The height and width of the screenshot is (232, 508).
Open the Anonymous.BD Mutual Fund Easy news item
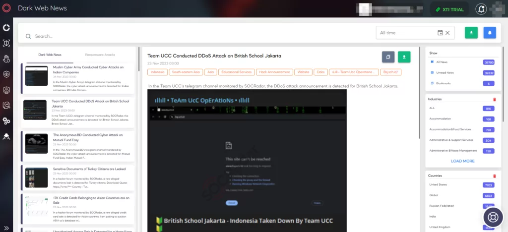78,146
